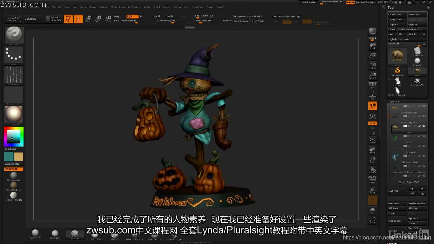This screenshot has width=434, height=244.
Task: Click the Scroll canvas icon
Action: click(372, 46)
